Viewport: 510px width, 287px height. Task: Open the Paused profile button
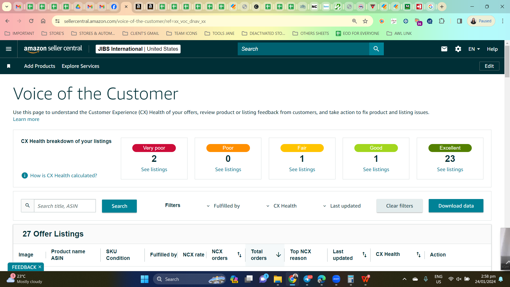pos(481,21)
